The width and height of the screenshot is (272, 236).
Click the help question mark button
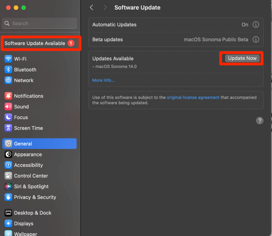260,121
